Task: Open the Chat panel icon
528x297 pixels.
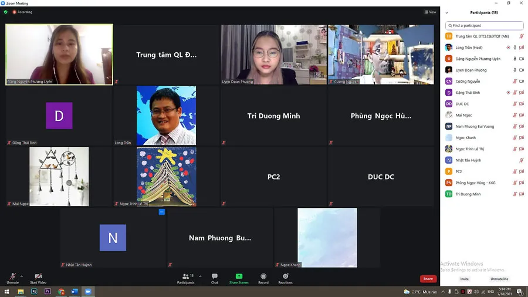Action: click(215, 276)
